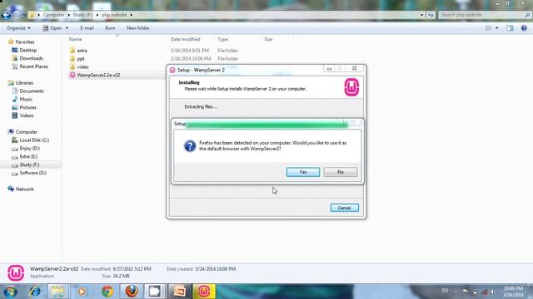
Task: Select Computer in the navigation pane
Action: pyautogui.click(x=26, y=132)
